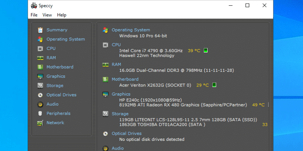
Task: Open the Help menu
Action: (62, 15)
